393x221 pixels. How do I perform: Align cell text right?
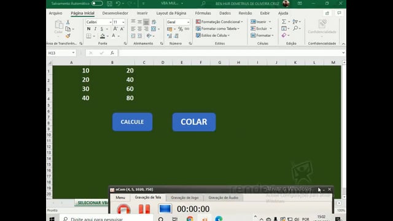tap(146, 29)
